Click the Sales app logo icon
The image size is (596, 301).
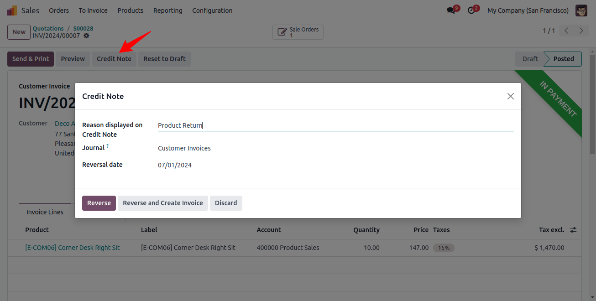coord(12,10)
